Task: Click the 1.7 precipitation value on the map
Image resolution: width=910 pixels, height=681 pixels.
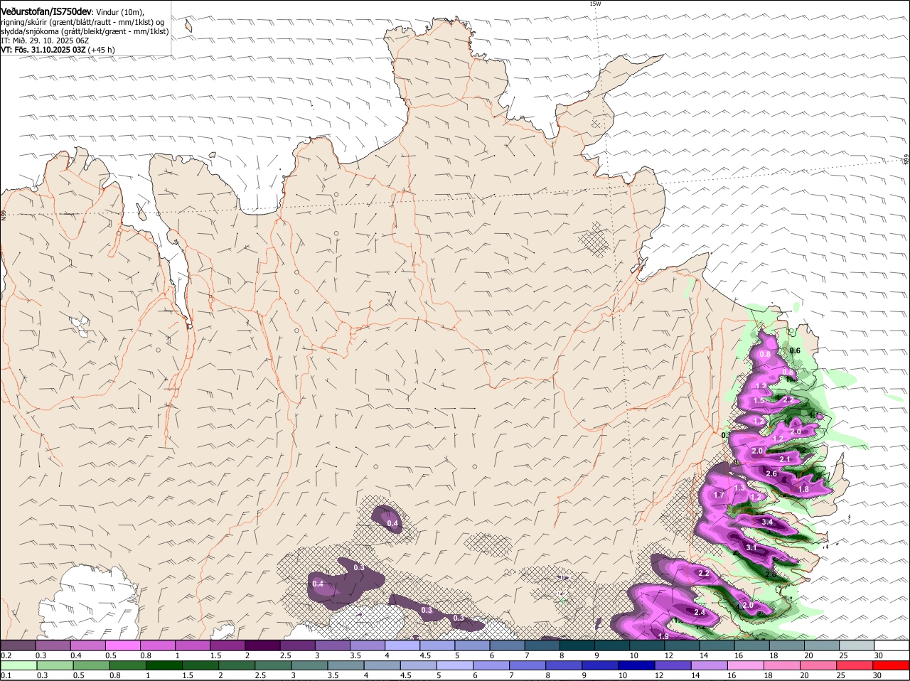Action: click(x=719, y=495)
